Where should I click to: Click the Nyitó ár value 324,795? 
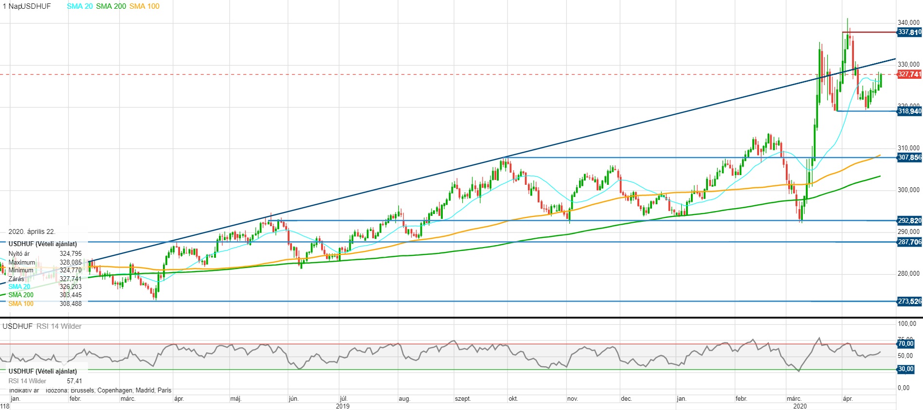[71, 254]
